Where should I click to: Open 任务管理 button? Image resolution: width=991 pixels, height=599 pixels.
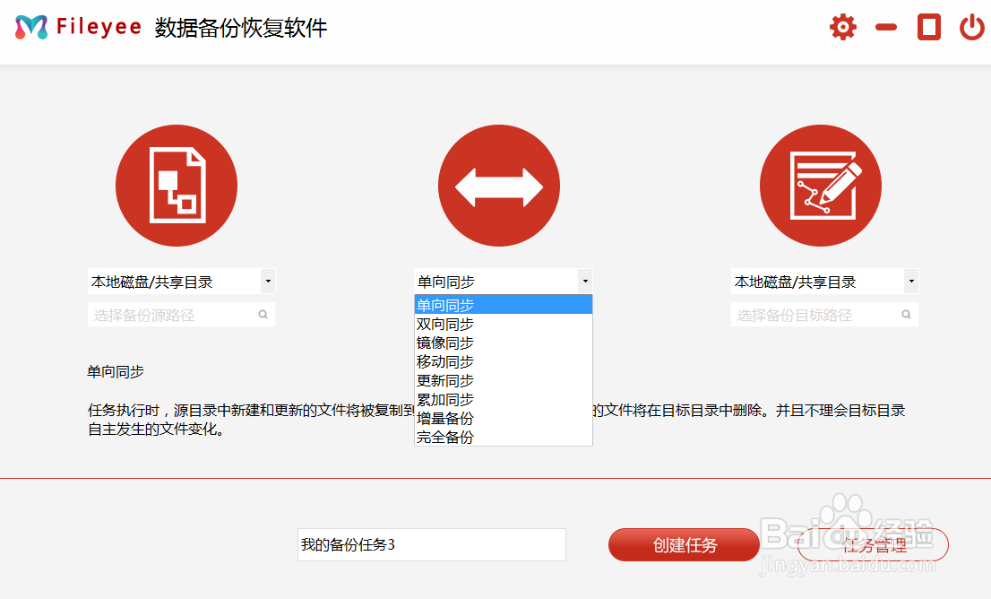click(873, 544)
